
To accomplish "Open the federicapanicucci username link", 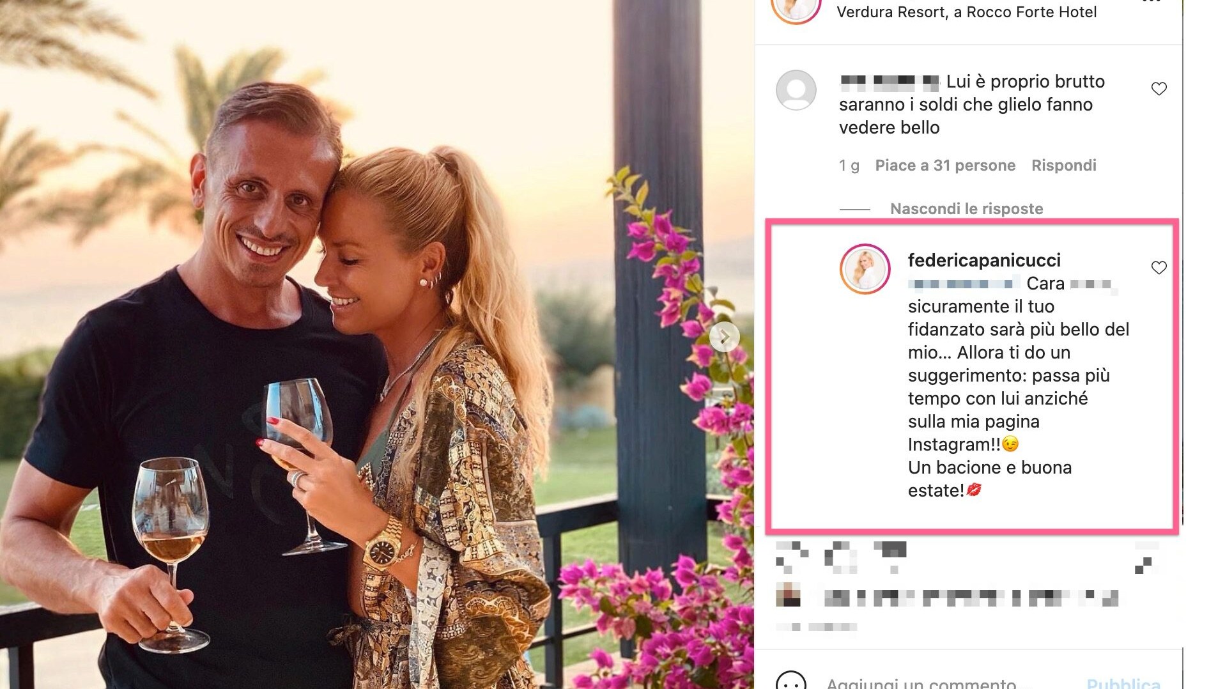I will pyautogui.click(x=984, y=260).
